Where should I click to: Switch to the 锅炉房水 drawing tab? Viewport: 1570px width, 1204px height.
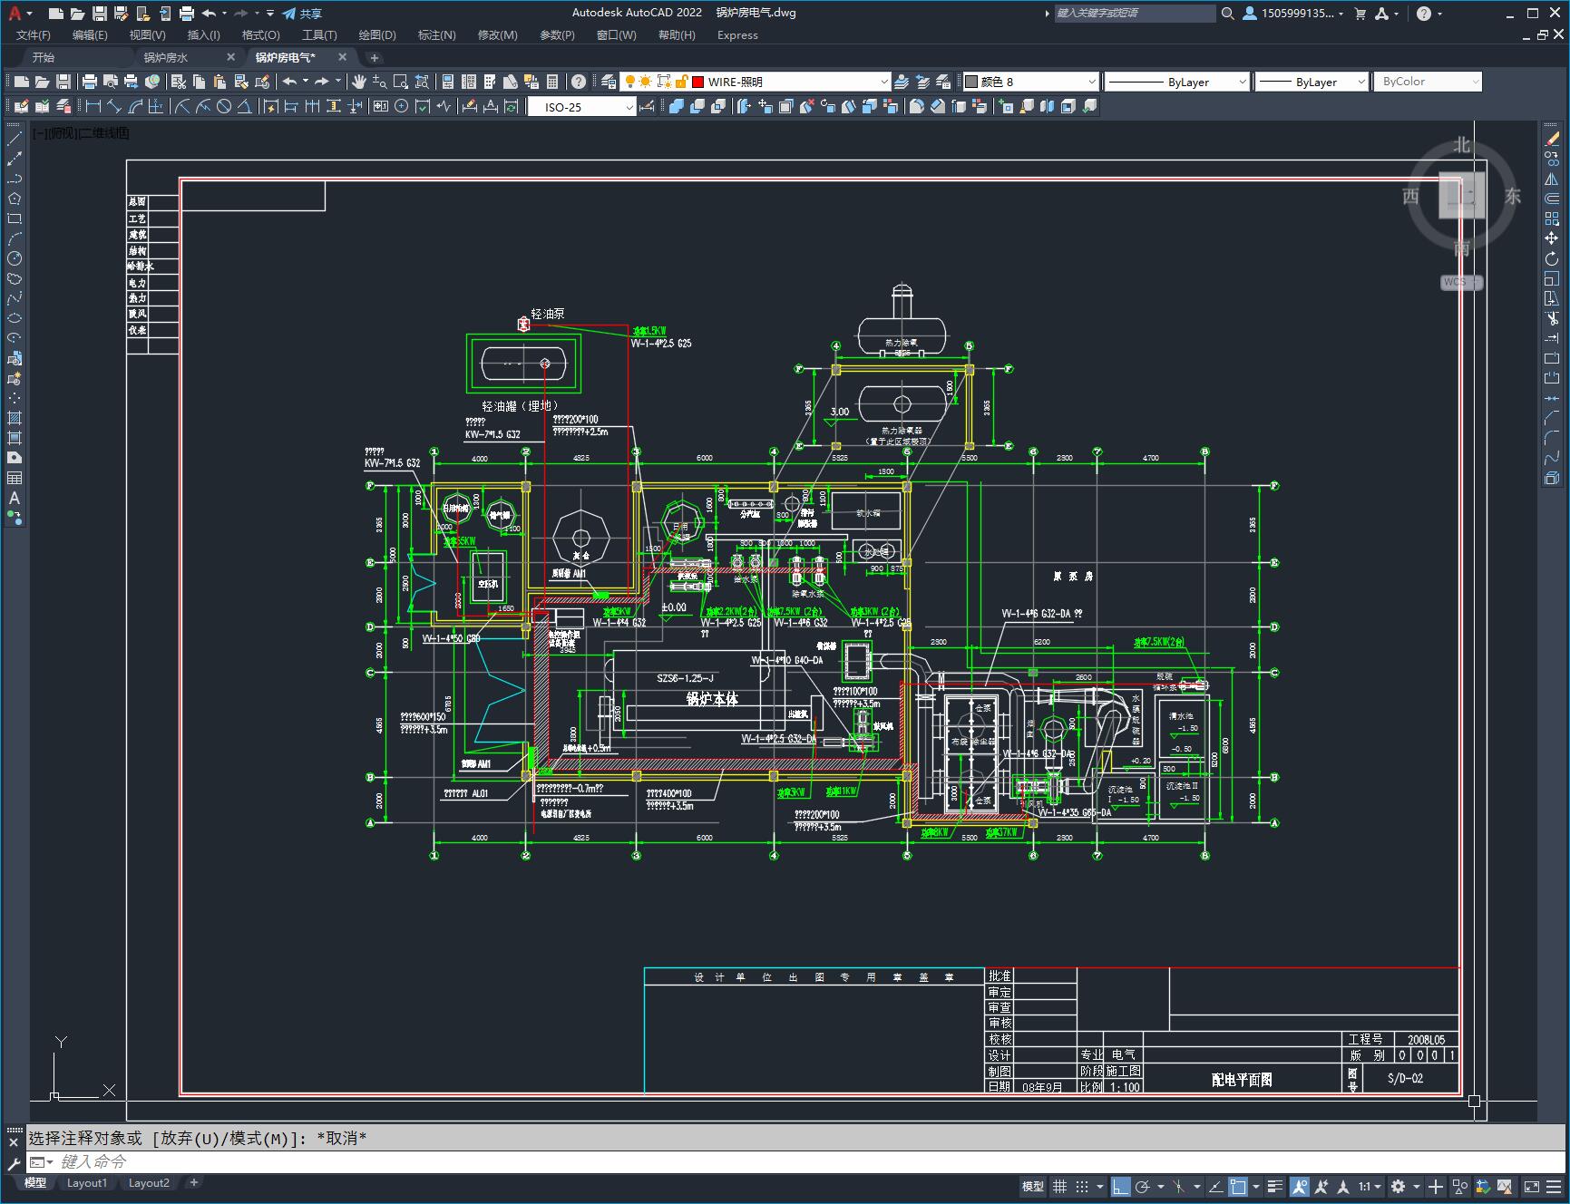point(166,57)
